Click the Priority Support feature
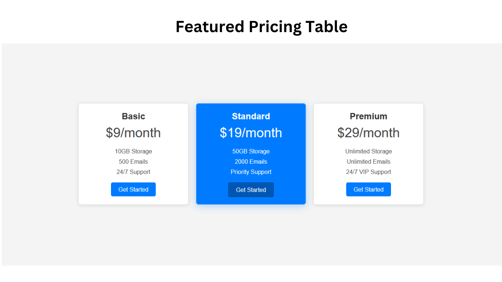 click(x=251, y=172)
